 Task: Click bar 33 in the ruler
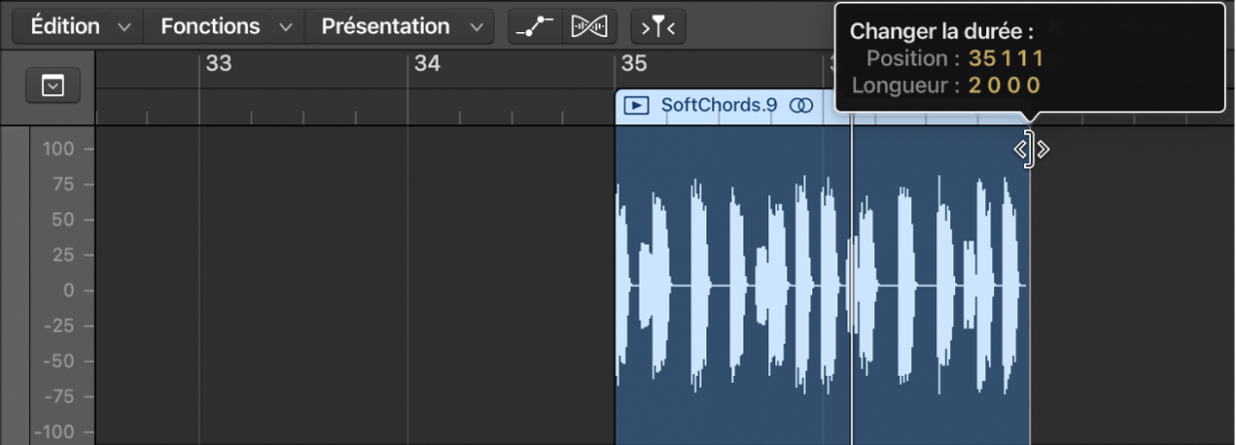[219, 64]
